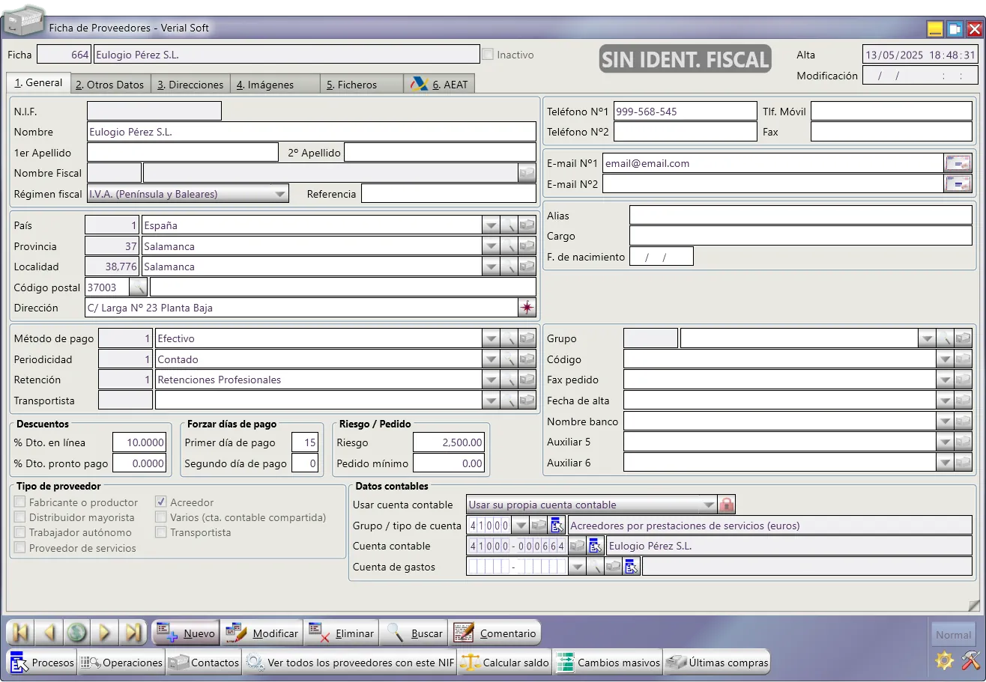Click the Modificar button
986x682 pixels.
pyautogui.click(x=261, y=633)
